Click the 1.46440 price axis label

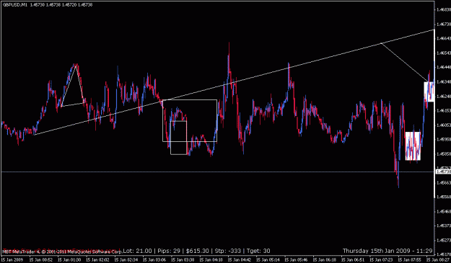tap(444, 68)
